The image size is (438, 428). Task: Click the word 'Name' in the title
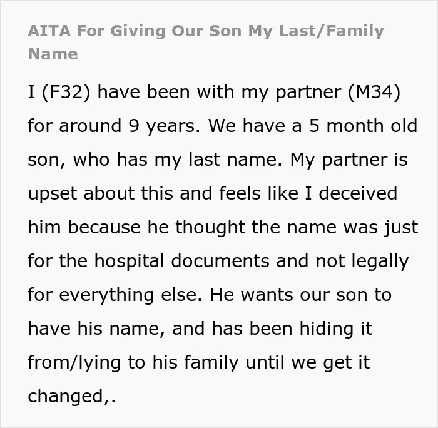(x=53, y=54)
